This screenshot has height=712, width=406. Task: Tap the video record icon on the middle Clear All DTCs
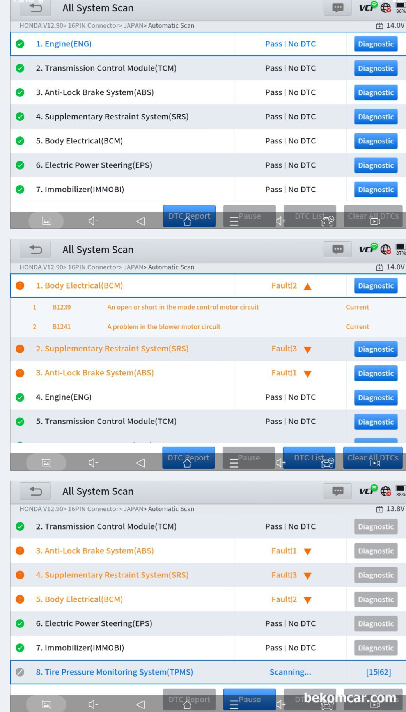375,463
